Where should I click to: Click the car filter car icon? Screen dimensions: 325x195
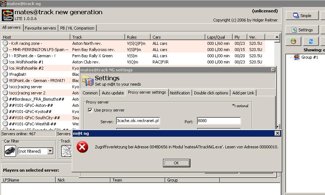tap(10, 151)
